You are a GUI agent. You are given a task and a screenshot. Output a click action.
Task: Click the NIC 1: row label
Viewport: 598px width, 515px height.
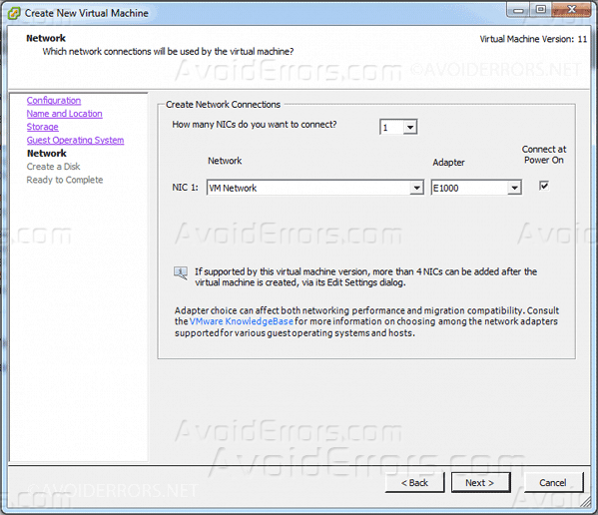186,188
